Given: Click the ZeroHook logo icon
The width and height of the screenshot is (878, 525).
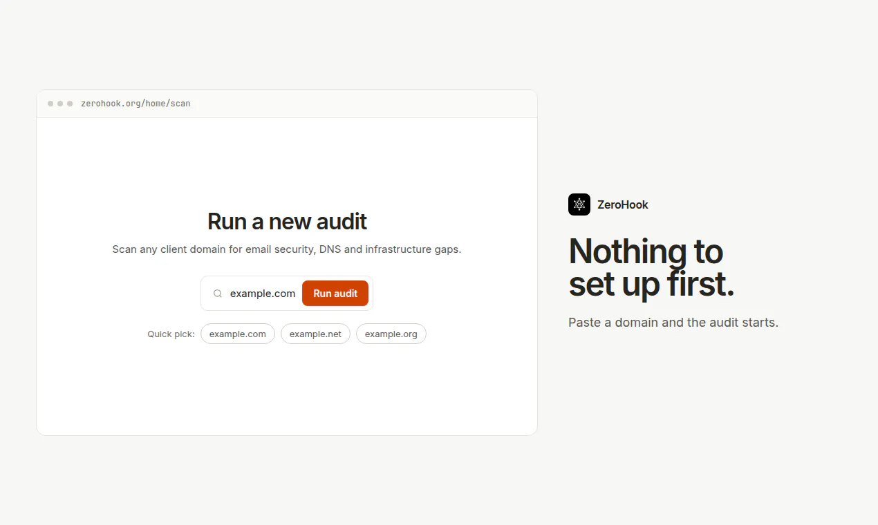Looking at the screenshot, I should tap(579, 204).
